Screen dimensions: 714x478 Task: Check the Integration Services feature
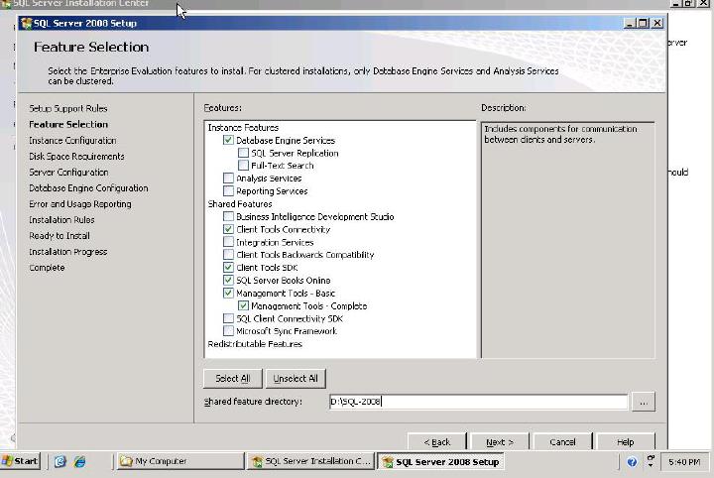click(x=228, y=242)
